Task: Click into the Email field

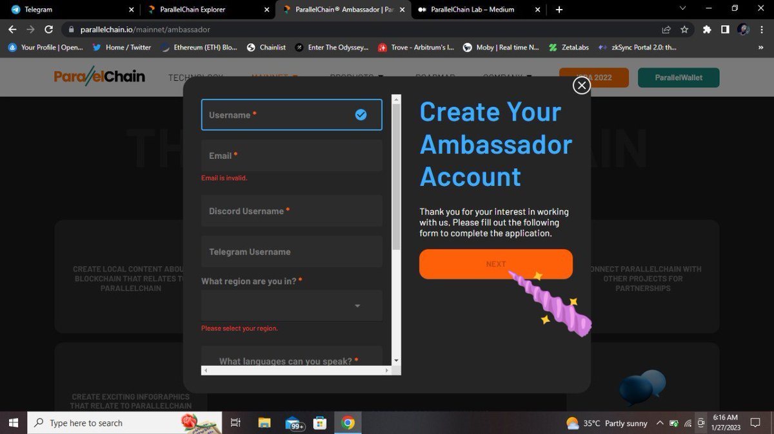Action: (292, 156)
